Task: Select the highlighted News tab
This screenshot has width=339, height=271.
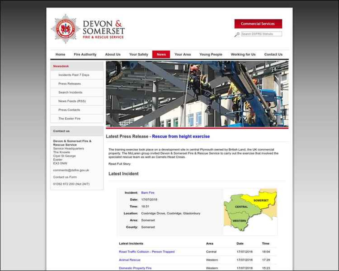Action: point(161,55)
